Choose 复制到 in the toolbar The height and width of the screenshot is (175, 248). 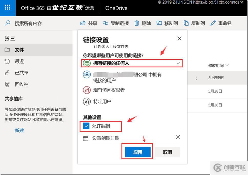(198, 23)
